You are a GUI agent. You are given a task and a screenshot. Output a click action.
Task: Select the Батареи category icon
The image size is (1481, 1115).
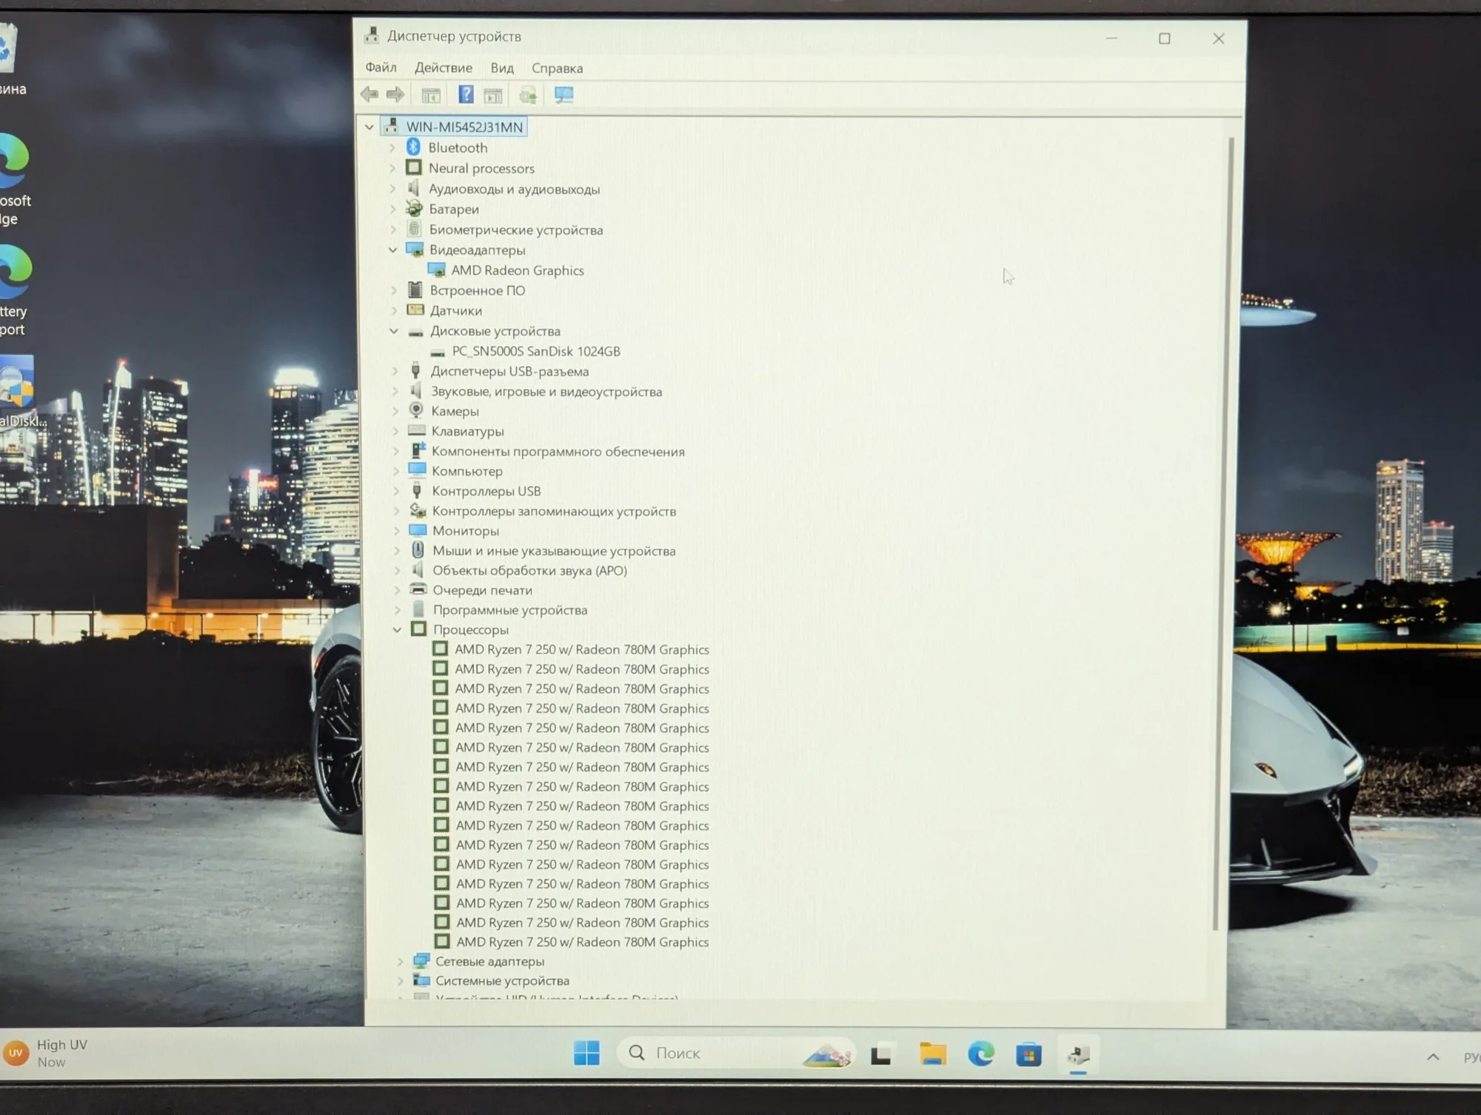pos(415,210)
